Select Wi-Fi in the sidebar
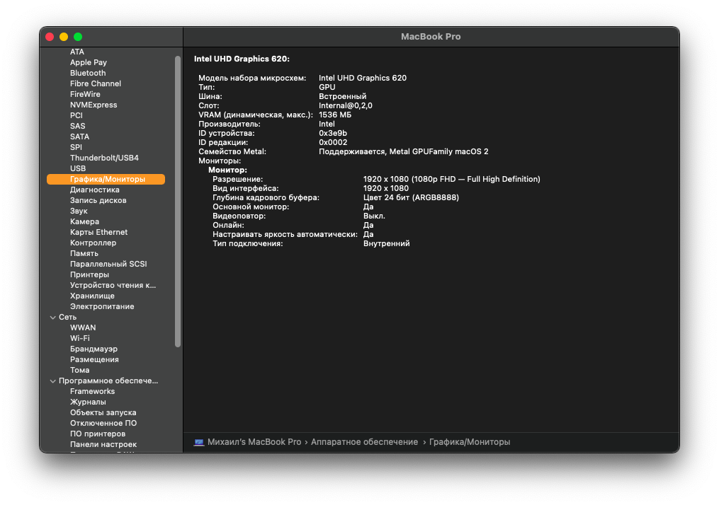Screen dimensions: 719x505 (80, 338)
